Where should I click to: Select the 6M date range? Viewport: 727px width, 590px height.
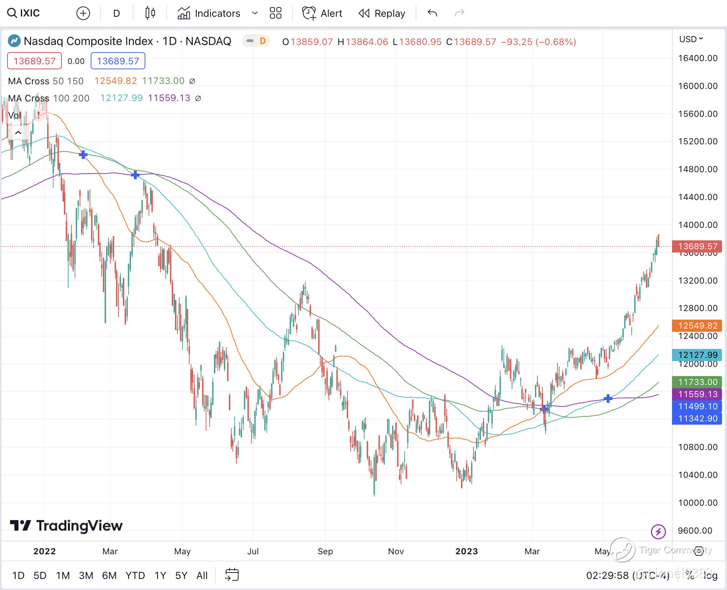(x=109, y=575)
